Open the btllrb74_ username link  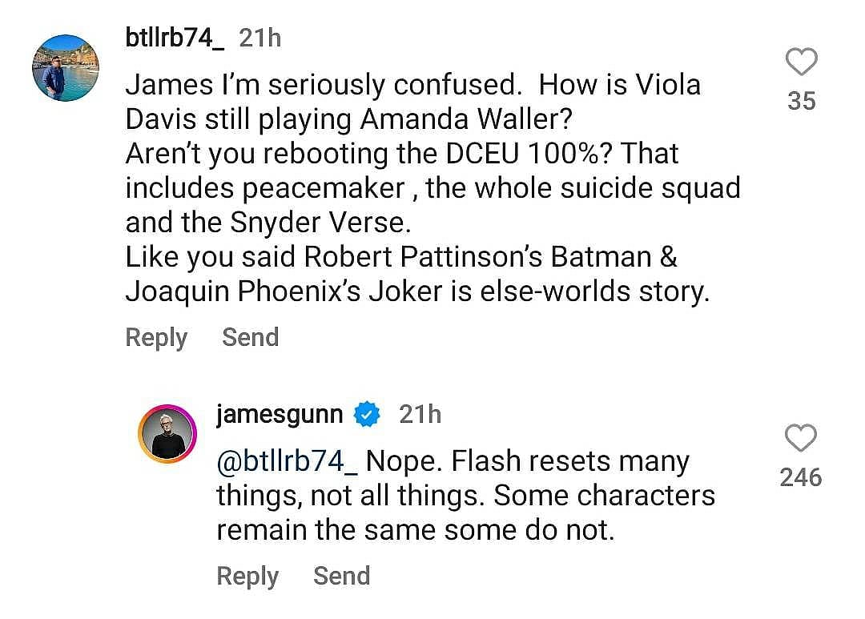pyautogui.click(x=175, y=38)
